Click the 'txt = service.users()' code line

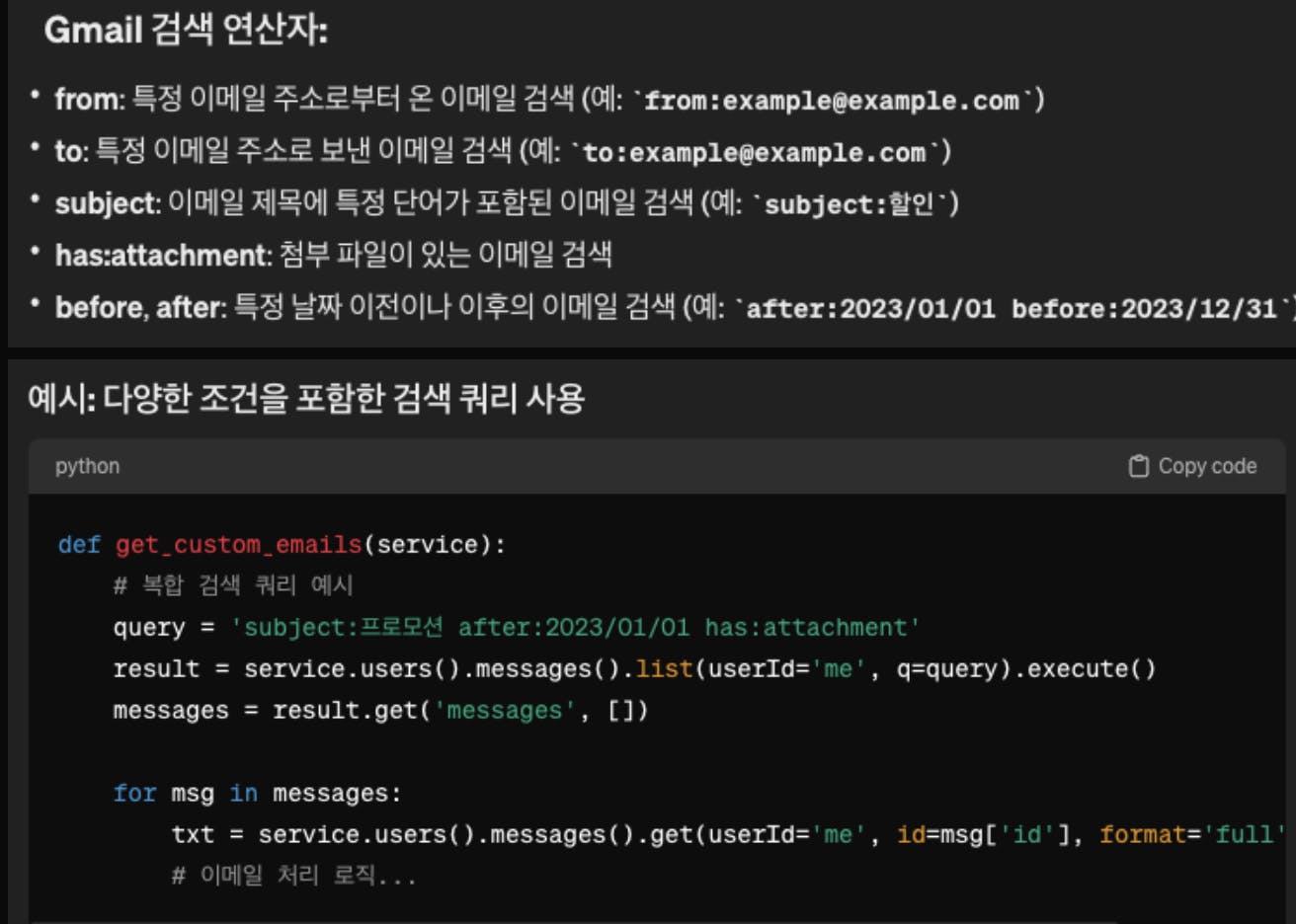(729, 835)
